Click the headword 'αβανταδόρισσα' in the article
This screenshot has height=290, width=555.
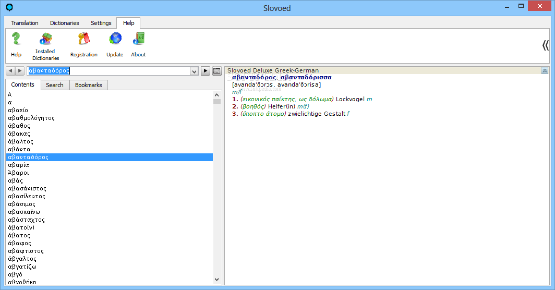[x=306, y=77]
